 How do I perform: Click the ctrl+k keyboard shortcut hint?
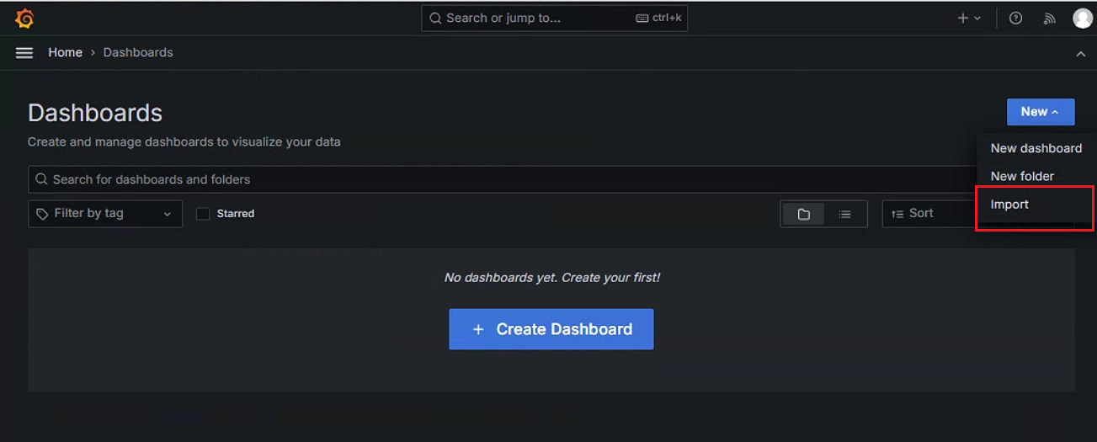658,18
